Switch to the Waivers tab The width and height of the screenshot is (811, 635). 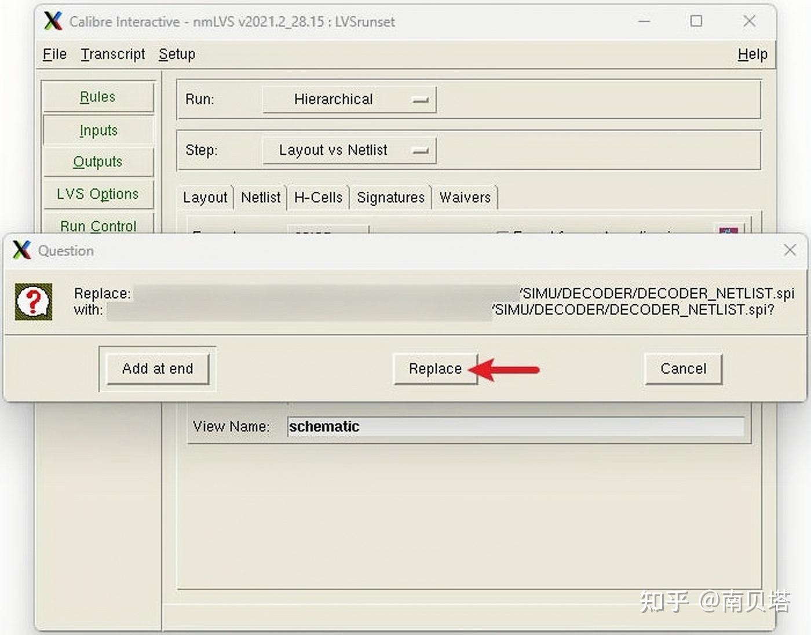(x=465, y=197)
